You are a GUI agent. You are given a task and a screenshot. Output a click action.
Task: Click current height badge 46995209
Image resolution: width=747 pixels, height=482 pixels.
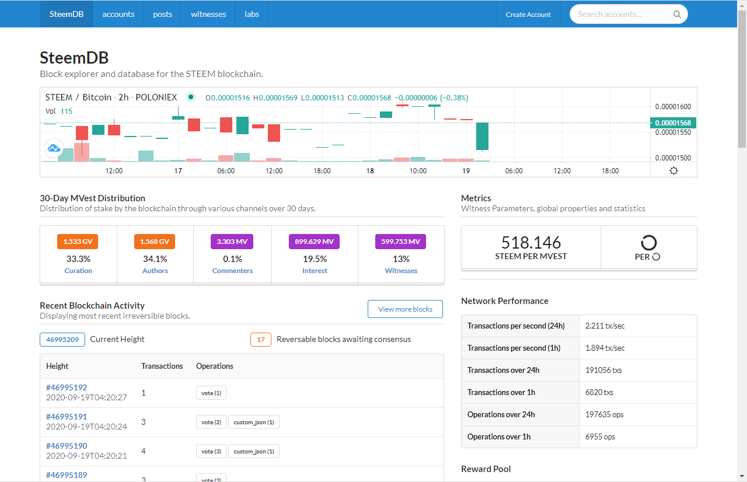62,340
